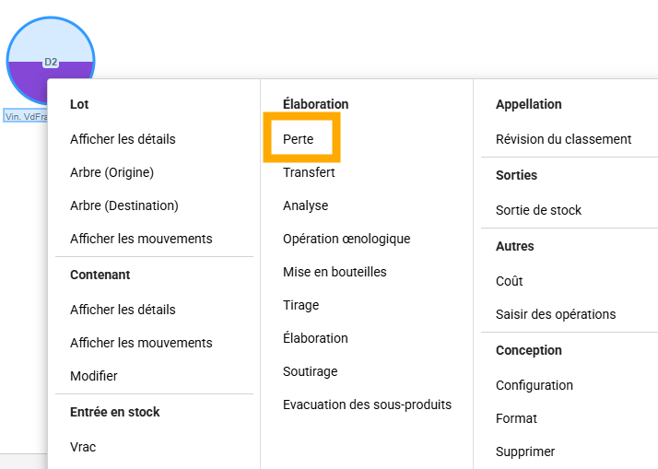Select Soutirage from the menu

click(x=310, y=371)
